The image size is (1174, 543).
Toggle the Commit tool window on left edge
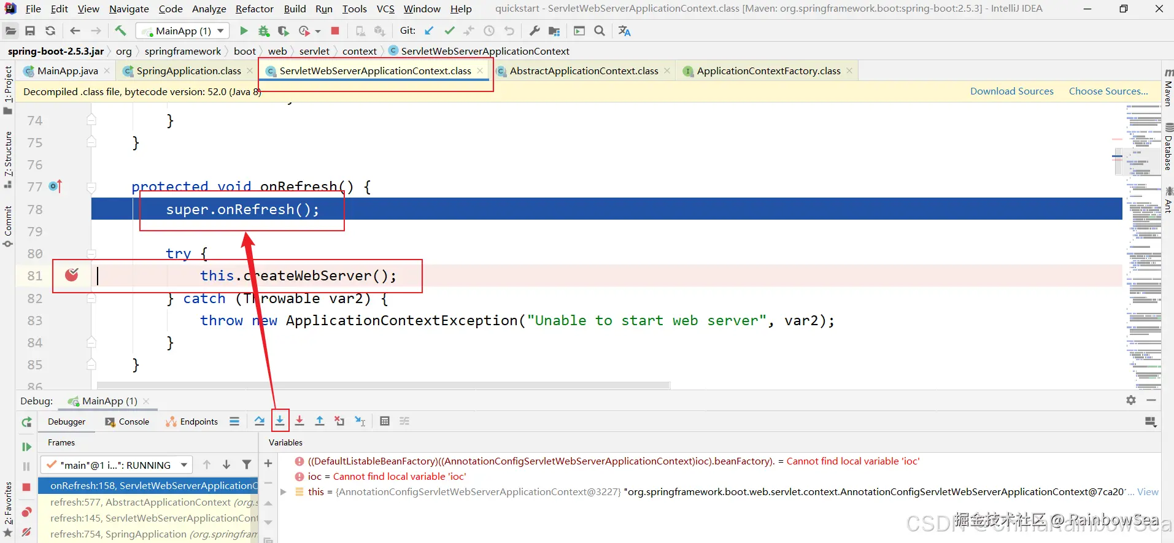coord(8,226)
